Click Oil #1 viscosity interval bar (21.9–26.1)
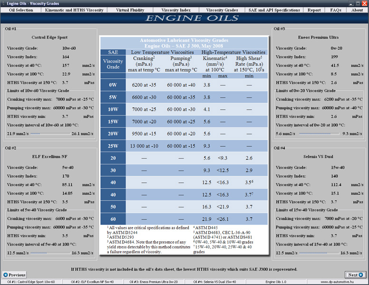Viewport: 369px width, 285px height. pyautogui.click(x=50, y=133)
